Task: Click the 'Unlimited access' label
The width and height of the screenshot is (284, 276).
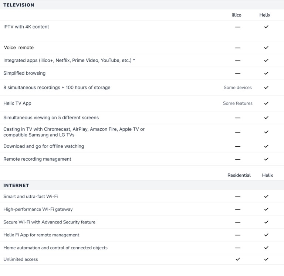Action: [x=21, y=259]
